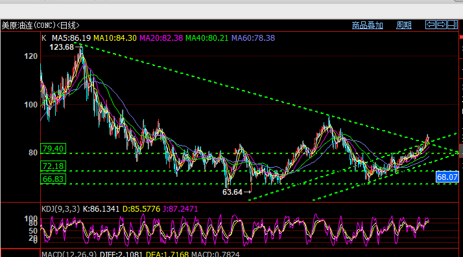Toggle the panel layout icon

[x=453, y=25]
